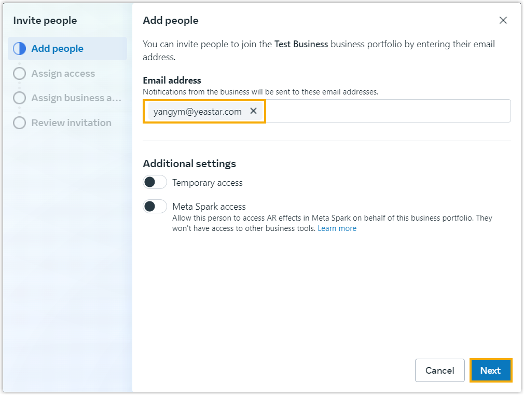Click the Email address field label
The height and width of the screenshot is (395, 524).
click(x=172, y=80)
